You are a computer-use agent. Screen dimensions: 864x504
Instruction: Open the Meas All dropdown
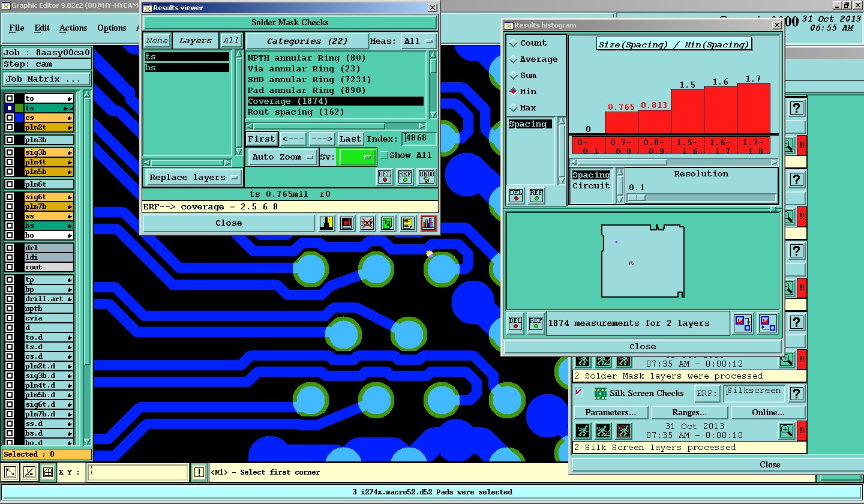[418, 41]
